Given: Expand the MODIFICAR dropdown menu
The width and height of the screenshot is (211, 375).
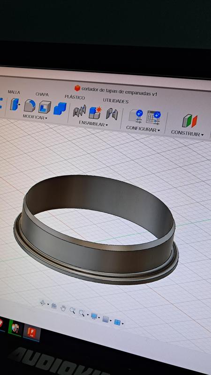Looking at the screenshot, I should pos(35,117).
